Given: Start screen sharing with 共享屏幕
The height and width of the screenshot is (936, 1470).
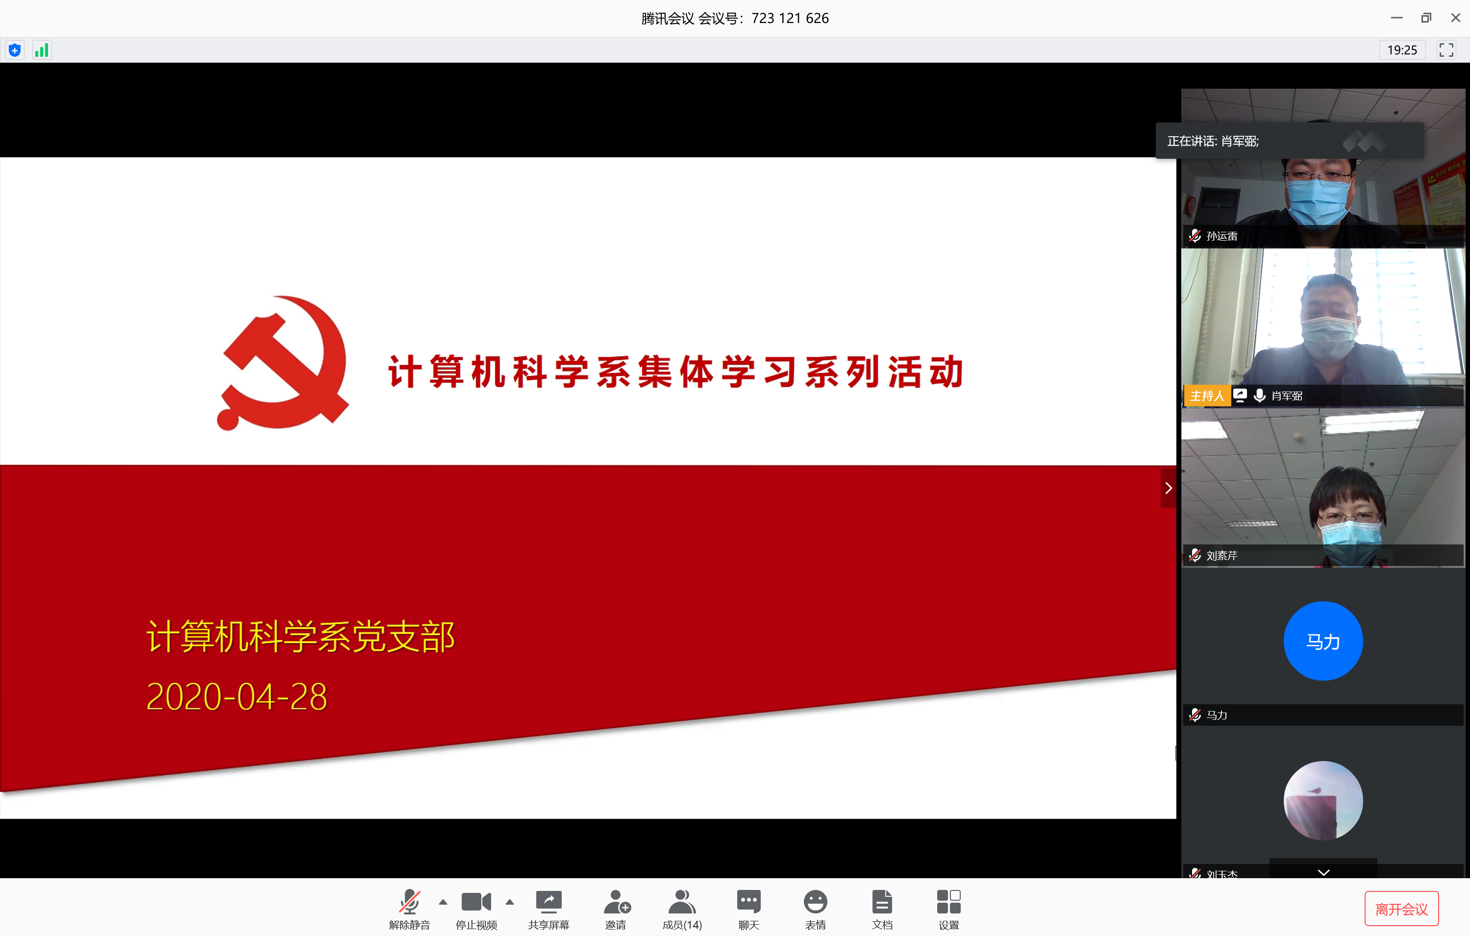Looking at the screenshot, I should click(549, 909).
